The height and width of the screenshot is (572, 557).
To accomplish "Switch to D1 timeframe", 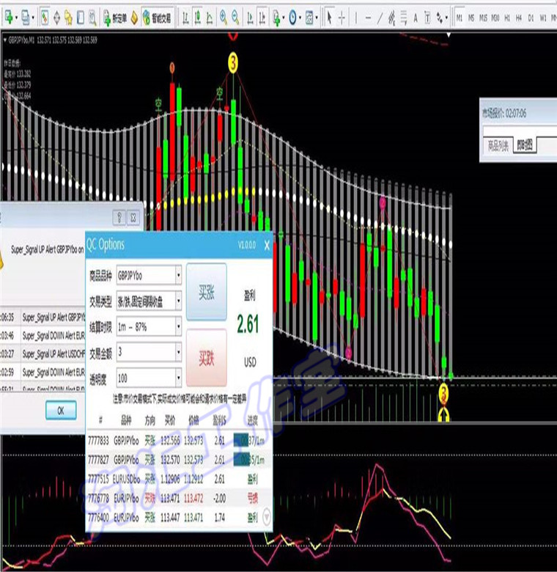I will pos(531,18).
